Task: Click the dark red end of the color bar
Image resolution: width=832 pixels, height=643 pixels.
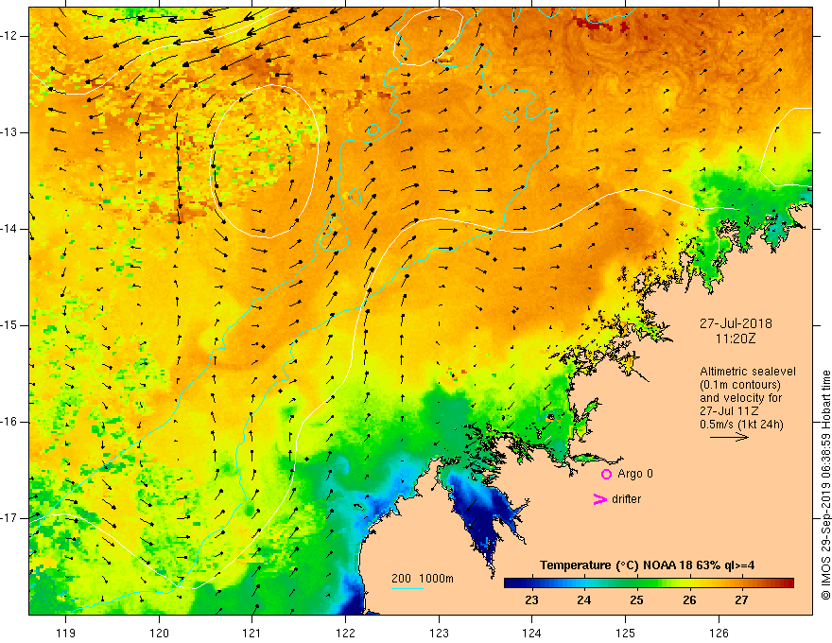Action: 788,583
